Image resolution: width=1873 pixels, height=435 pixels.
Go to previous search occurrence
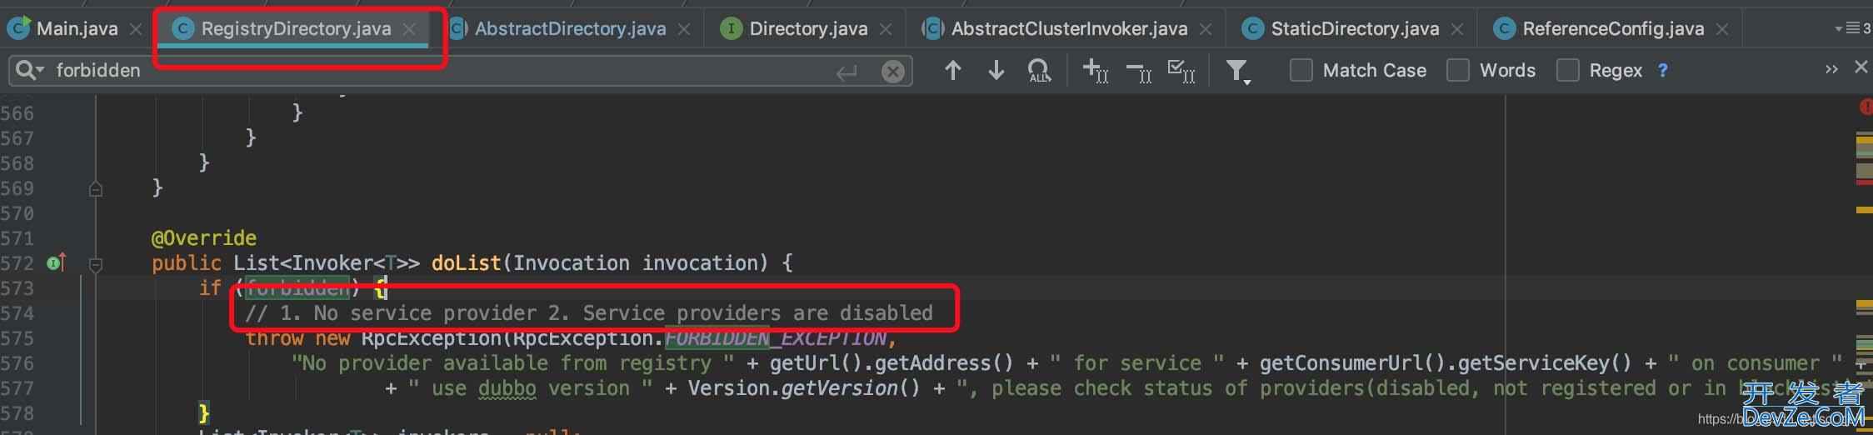(953, 71)
